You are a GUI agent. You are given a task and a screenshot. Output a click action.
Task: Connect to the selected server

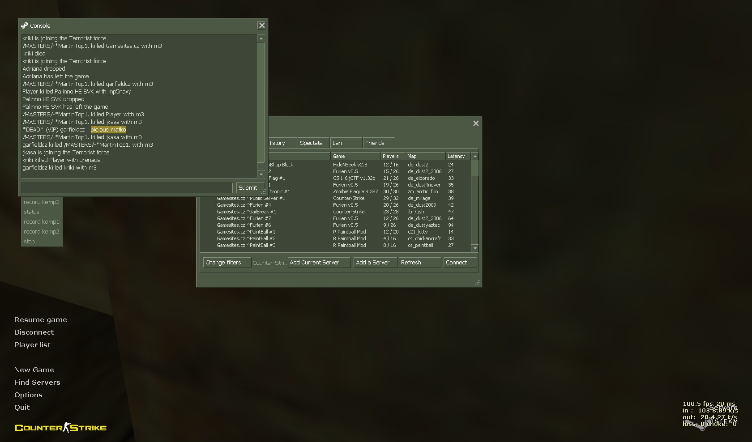tap(460, 263)
